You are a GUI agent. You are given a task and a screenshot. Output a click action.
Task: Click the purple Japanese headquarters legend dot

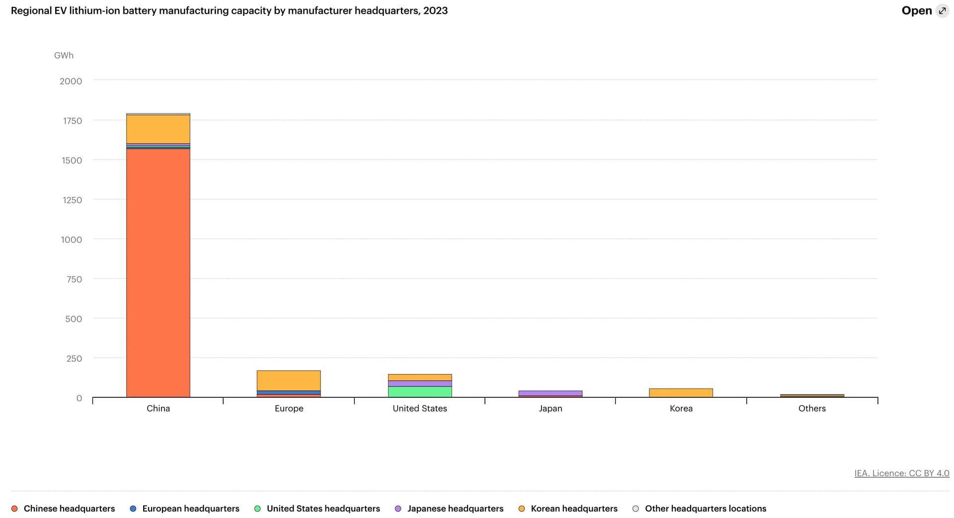point(398,509)
